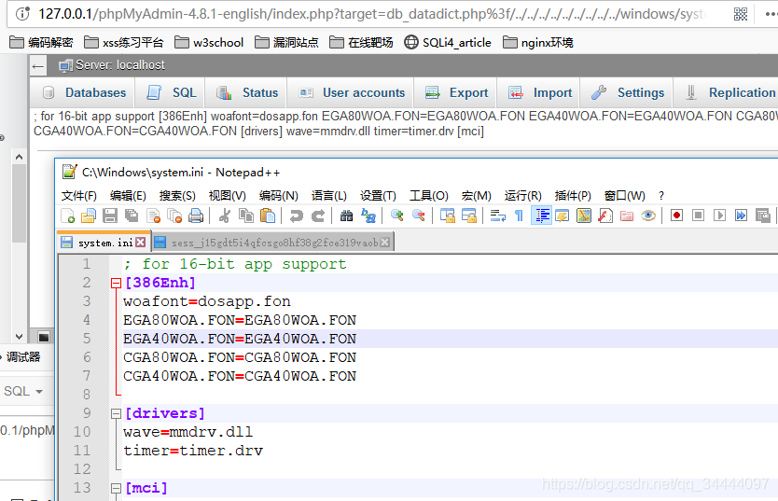Print the document using printer icon
Viewport: 778px width, 501px height.
click(x=196, y=216)
